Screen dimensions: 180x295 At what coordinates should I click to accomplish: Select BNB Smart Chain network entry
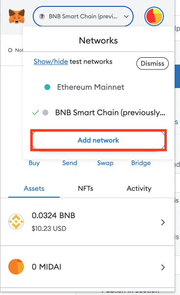pos(110,113)
